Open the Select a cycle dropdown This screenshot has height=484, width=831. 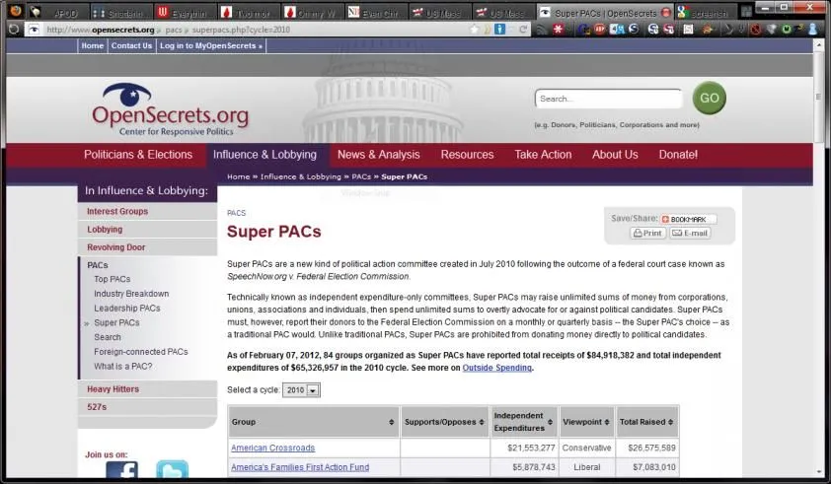(301, 390)
